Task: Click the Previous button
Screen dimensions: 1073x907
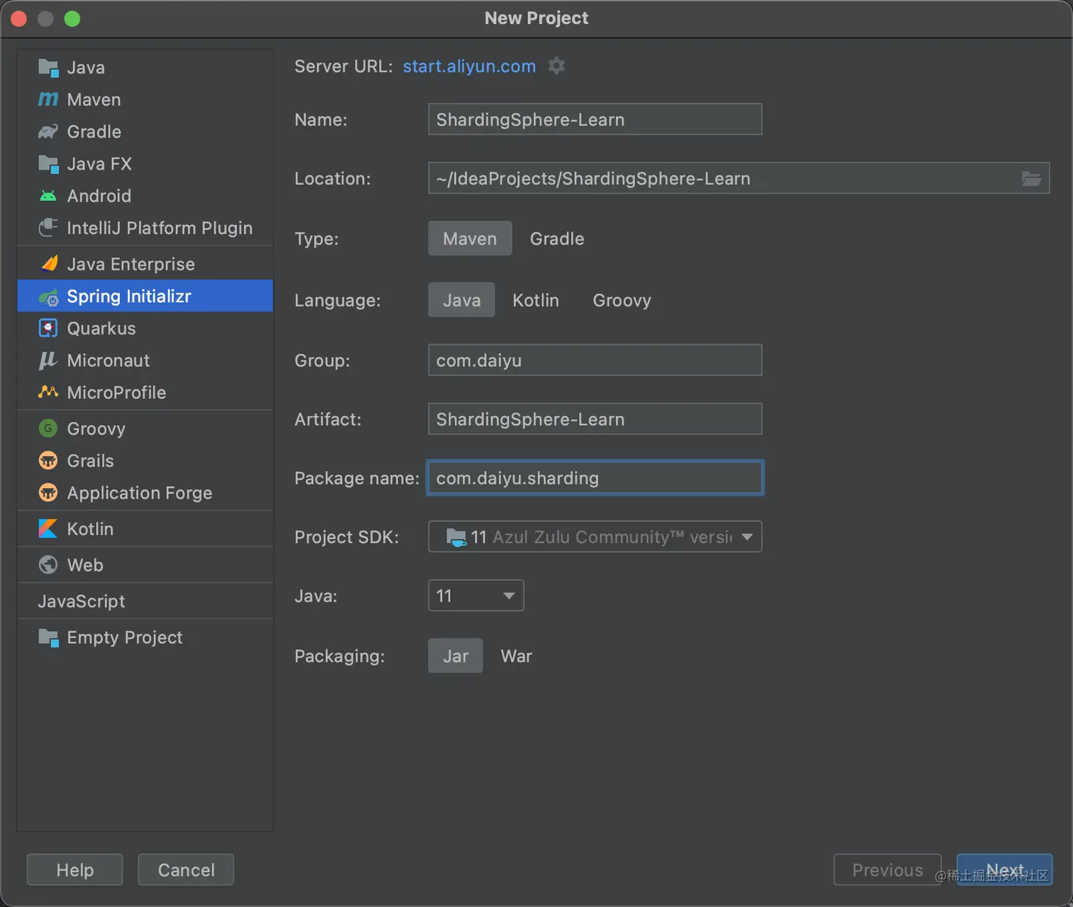Action: pyautogui.click(x=887, y=870)
